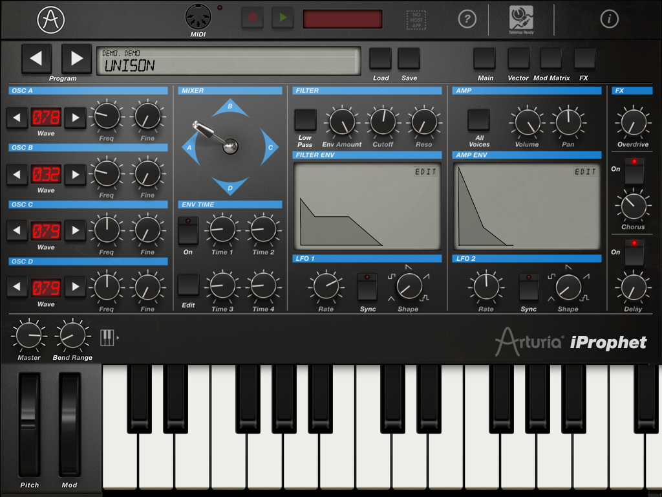Image resolution: width=662 pixels, height=497 pixels.
Task: Toggle the LFO 1 Sync switch
Action: pyautogui.click(x=367, y=287)
